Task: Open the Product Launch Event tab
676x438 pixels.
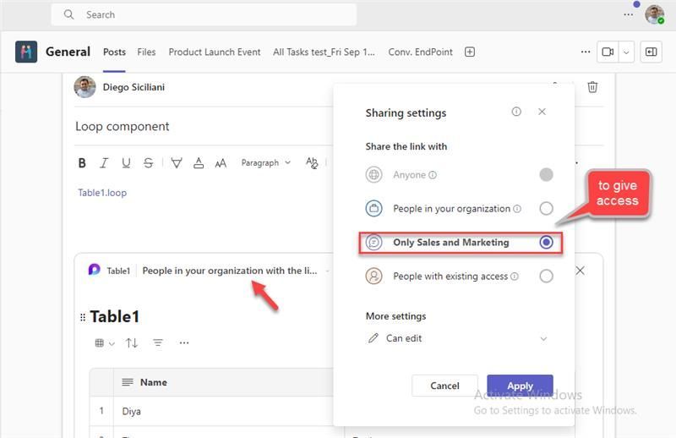Action: [x=215, y=52]
